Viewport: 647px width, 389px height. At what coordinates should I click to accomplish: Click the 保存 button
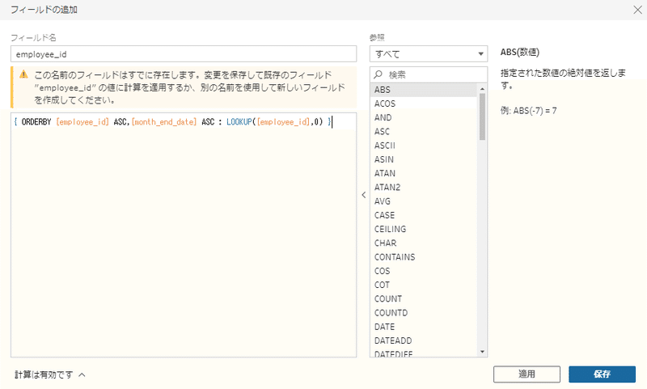pos(602,374)
